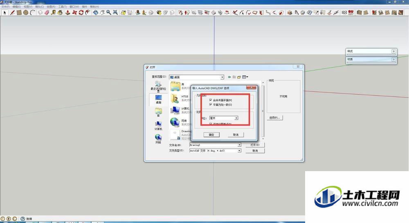Viewport: 409px width, 223px height.
Task: Select the arrow Select tool
Action: (x=4, y=13)
